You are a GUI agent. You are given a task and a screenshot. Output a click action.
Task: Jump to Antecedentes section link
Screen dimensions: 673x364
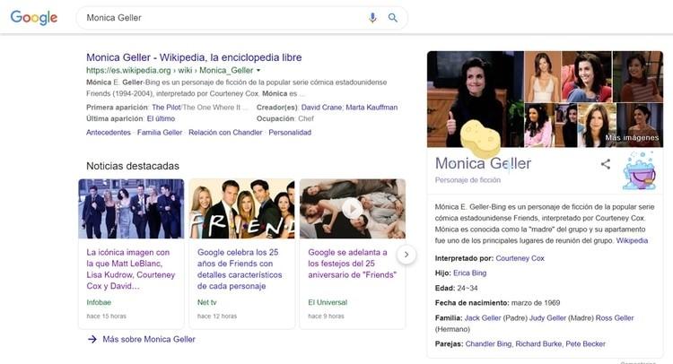click(109, 133)
